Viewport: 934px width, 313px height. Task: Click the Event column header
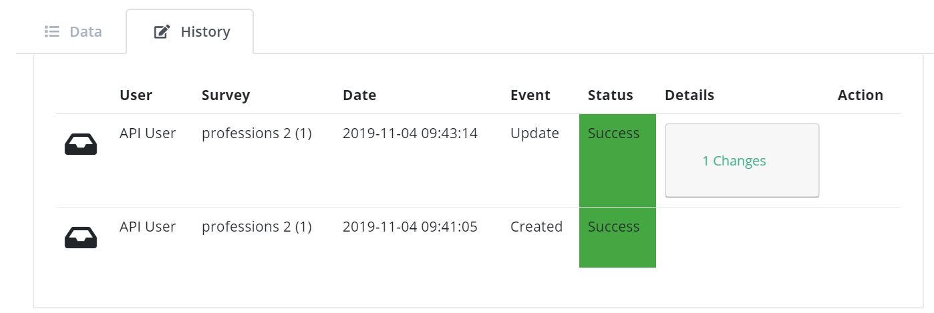[x=530, y=95]
